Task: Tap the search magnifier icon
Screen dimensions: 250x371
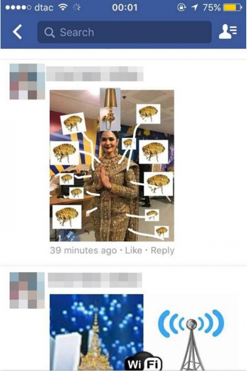Action: (50, 32)
